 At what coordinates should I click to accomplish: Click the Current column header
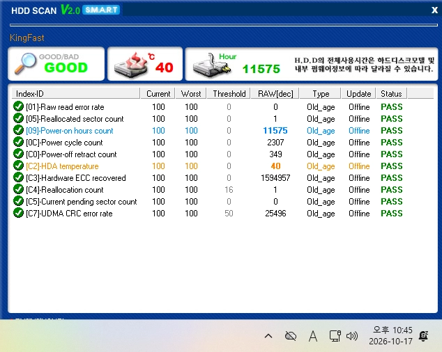[x=158, y=93]
